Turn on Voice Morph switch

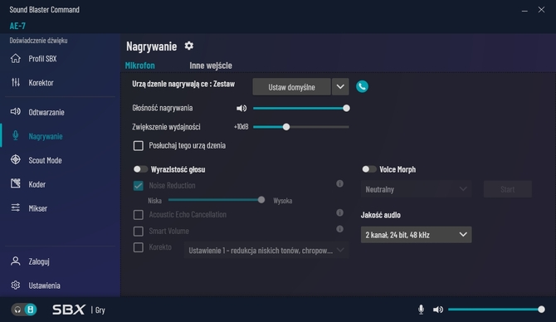click(x=368, y=169)
